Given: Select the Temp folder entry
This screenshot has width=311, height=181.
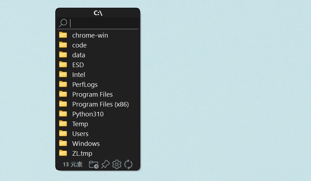Looking at the screenshot, I should [x=80, y=124].
